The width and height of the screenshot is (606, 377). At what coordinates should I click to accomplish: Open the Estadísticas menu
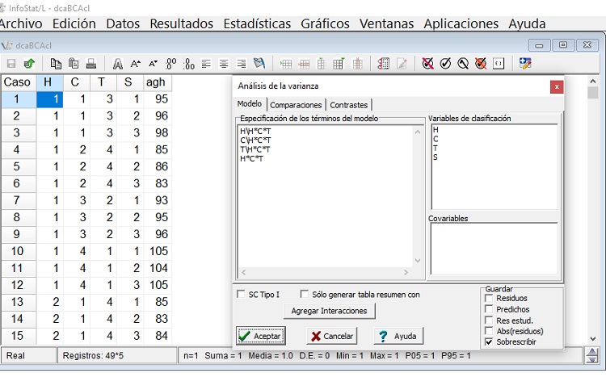[257, 23]
